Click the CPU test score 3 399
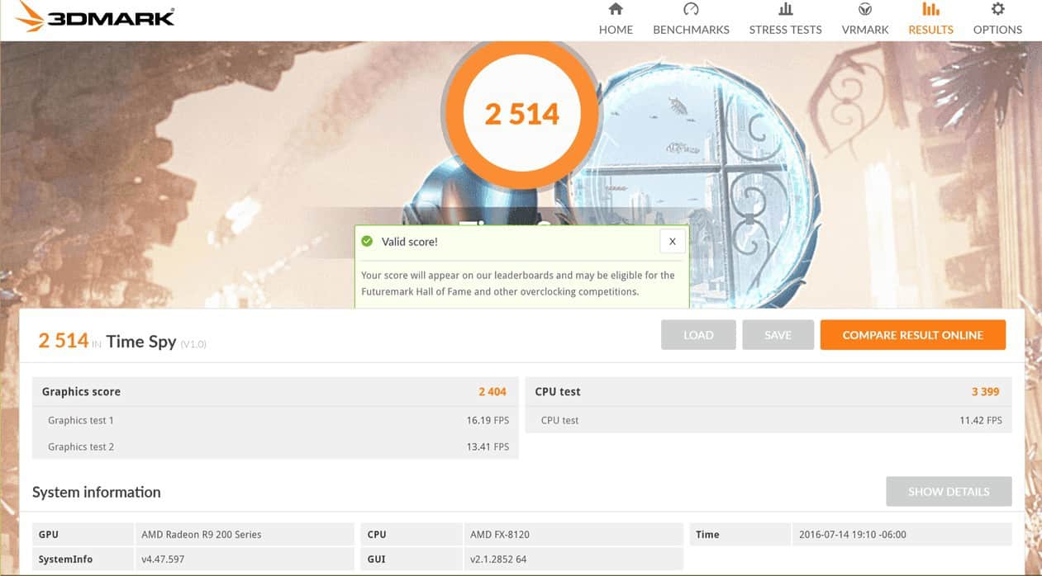1042x576 pixels. (986, 392)
